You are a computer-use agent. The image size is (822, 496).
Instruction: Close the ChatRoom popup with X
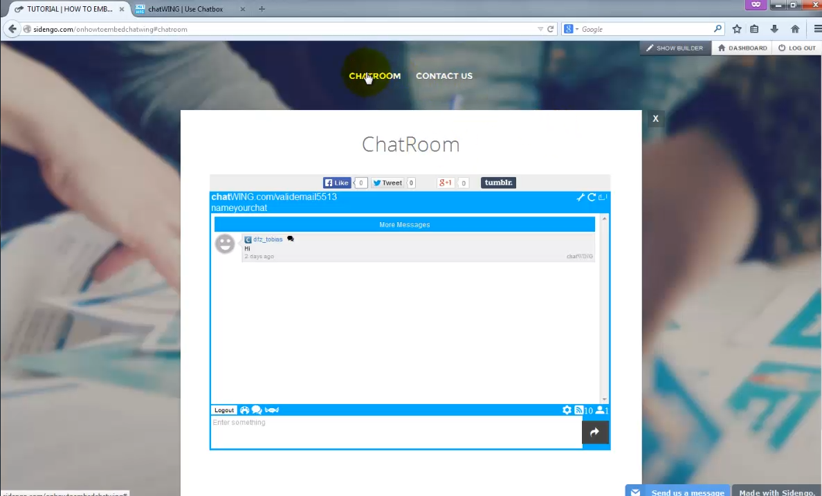click(x=655, y=118)
